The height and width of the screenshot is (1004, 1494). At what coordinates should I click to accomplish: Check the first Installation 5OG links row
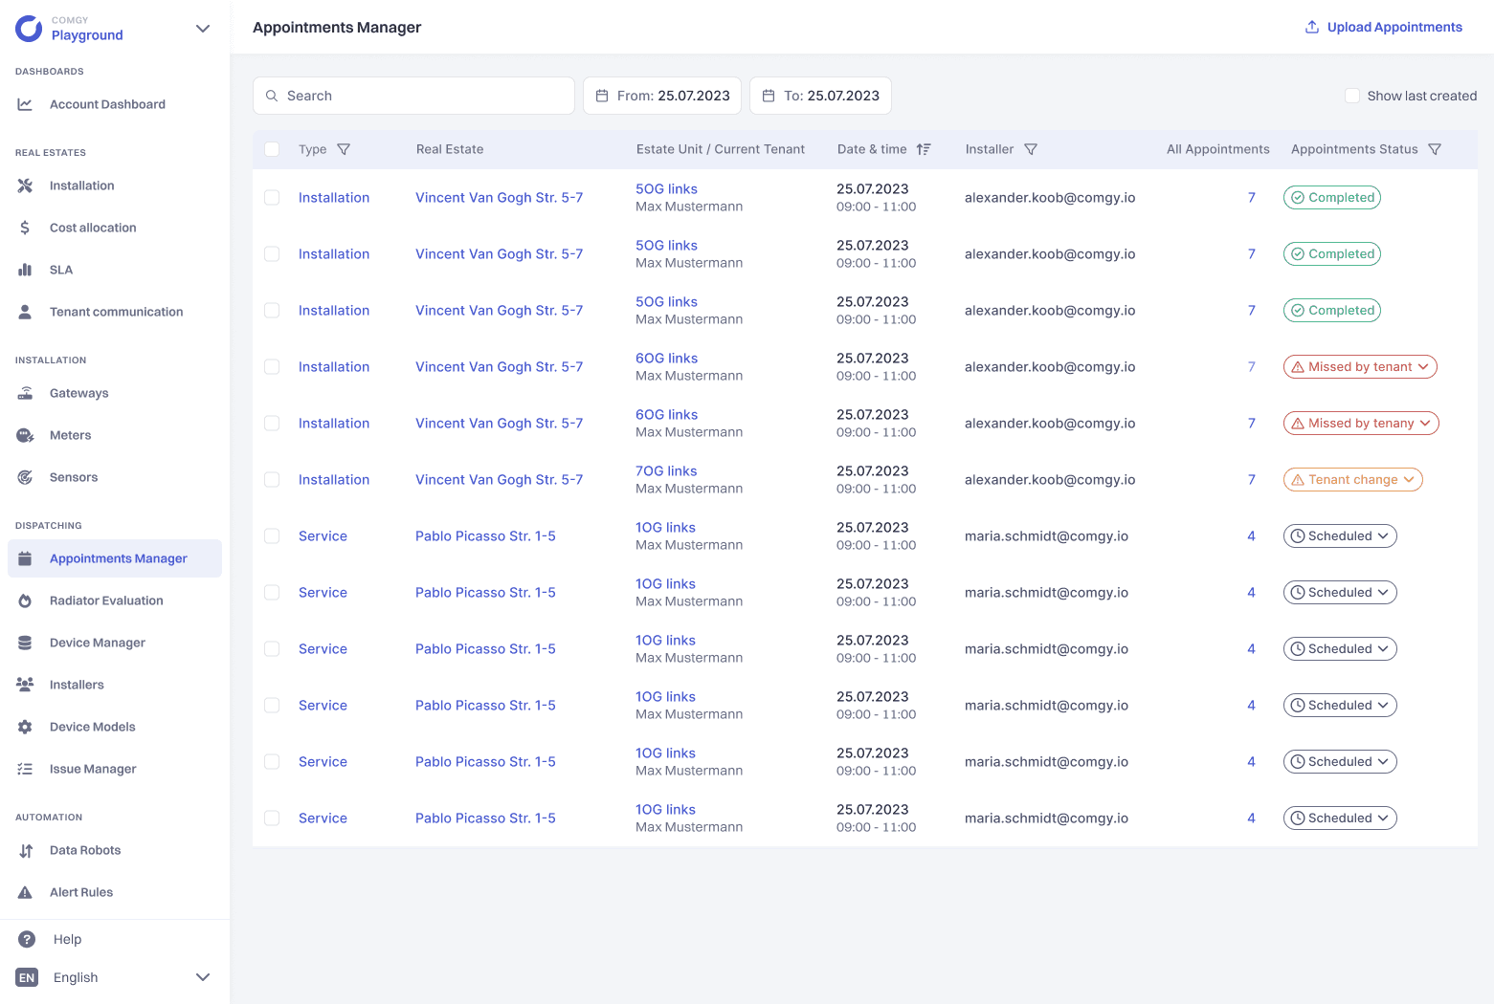(272, 197)
